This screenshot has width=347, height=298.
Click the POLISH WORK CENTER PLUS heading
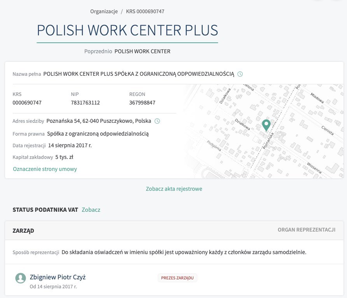[x=128, y=30]
